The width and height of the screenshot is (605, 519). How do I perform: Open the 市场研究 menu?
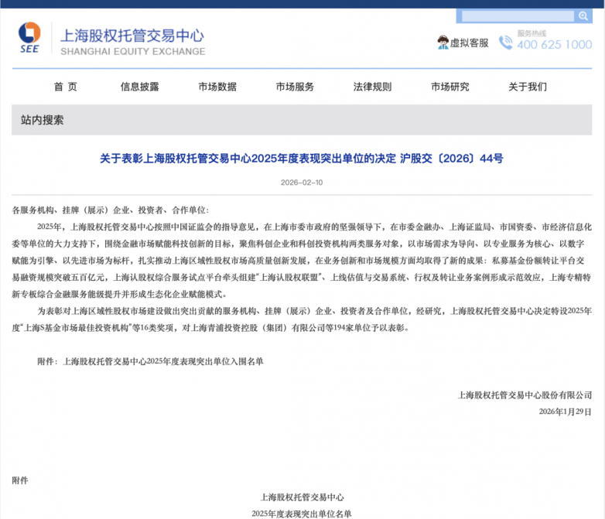(x=449, y=87)
